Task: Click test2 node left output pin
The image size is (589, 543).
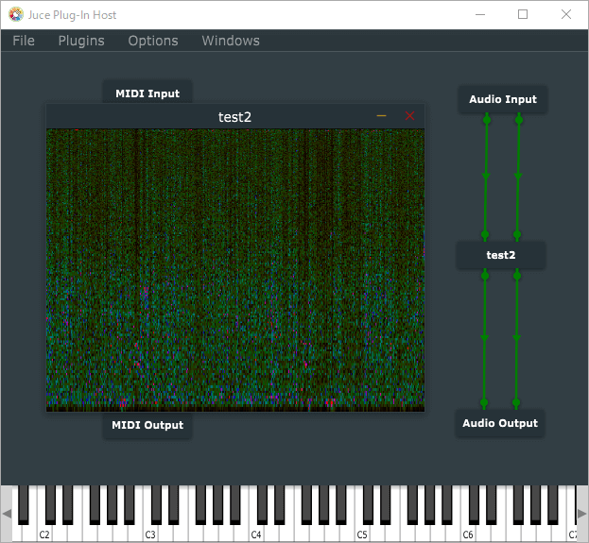Action: 485,276
